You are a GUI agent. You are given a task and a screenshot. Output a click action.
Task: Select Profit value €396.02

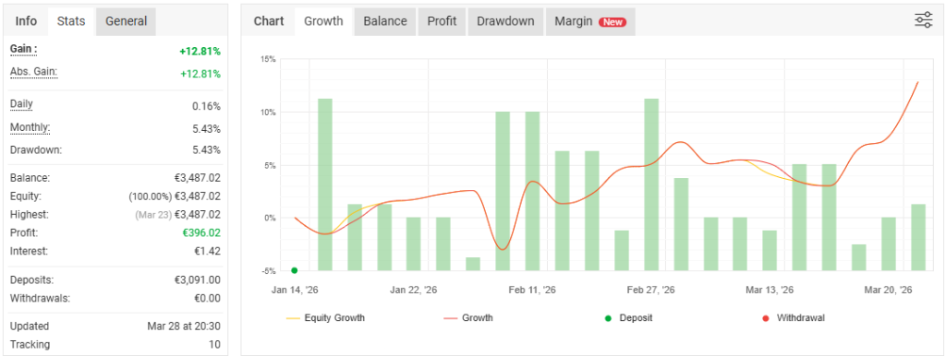[200, 232]
